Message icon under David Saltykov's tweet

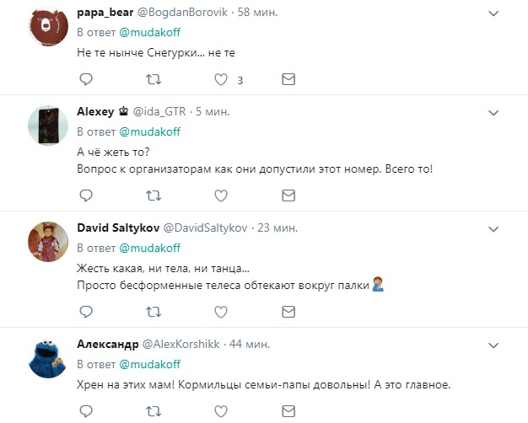click(x=288, y=312)
